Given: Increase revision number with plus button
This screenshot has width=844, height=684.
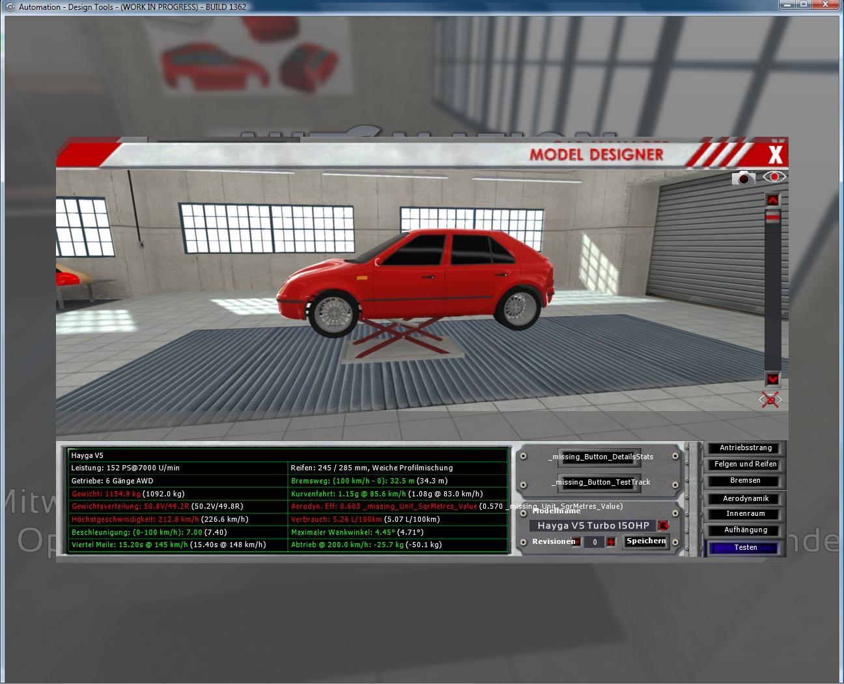Looking at the screenshot, I should [611, 542].
